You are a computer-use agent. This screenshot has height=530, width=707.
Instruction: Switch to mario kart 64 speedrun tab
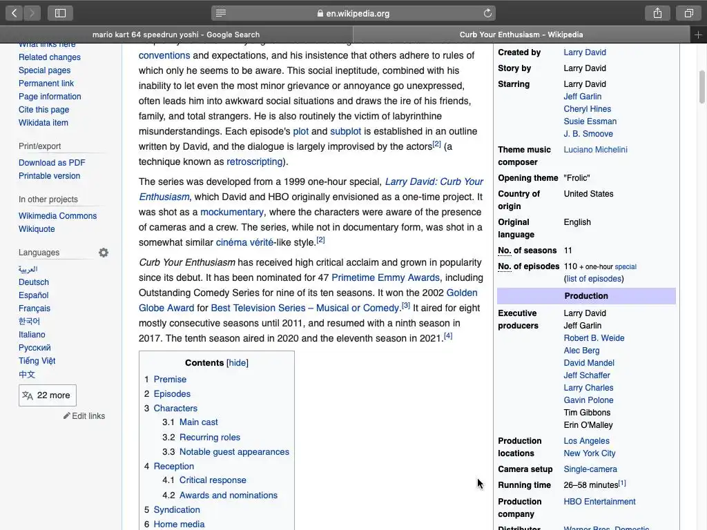pos(176,35)
